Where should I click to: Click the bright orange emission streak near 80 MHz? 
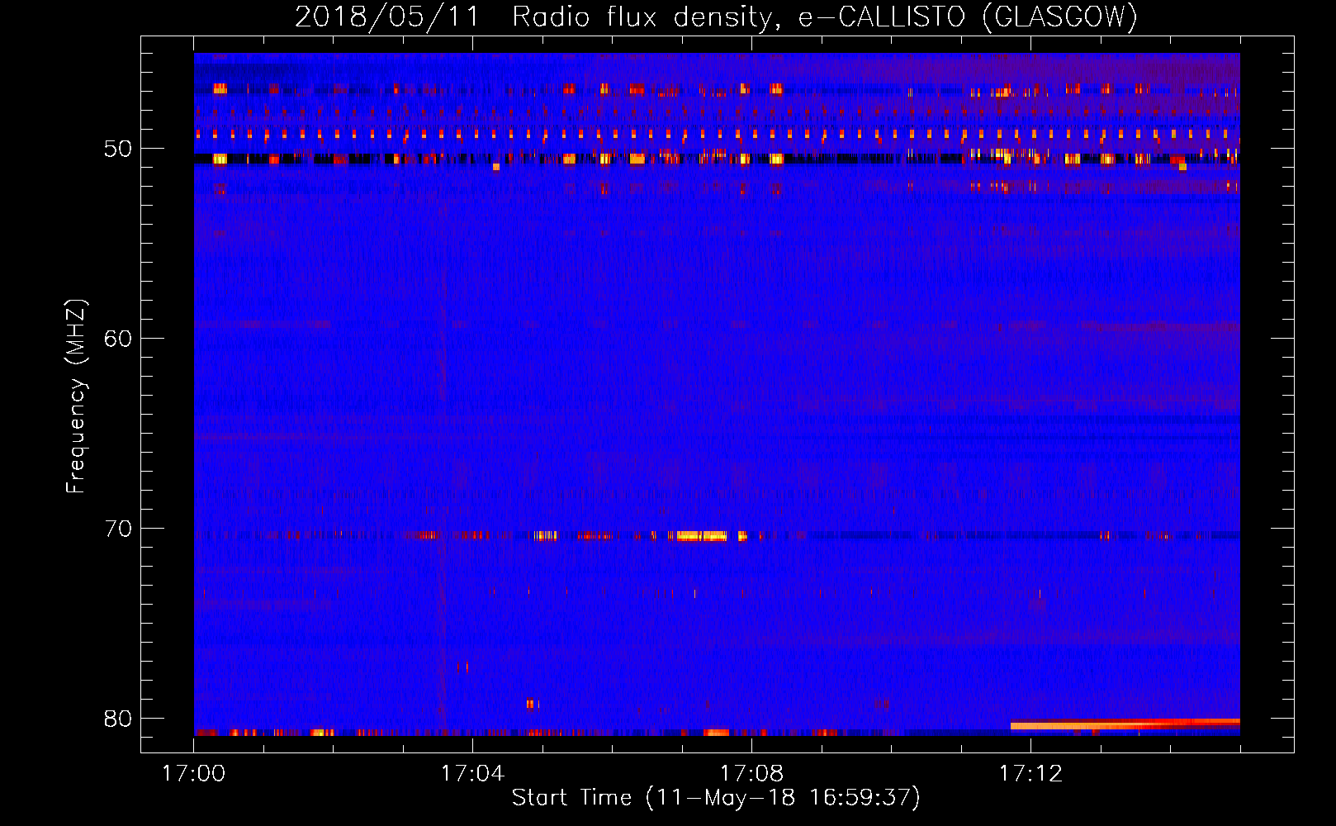[x=1125, y=724]
